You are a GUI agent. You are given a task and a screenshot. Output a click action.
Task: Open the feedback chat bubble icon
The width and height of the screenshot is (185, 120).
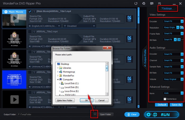(x=152, y=3)
